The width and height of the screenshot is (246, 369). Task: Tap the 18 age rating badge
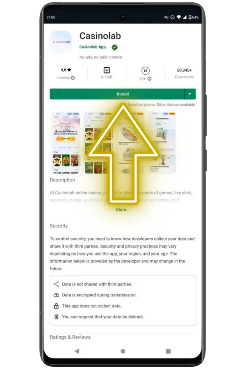(x=145, y=71)
